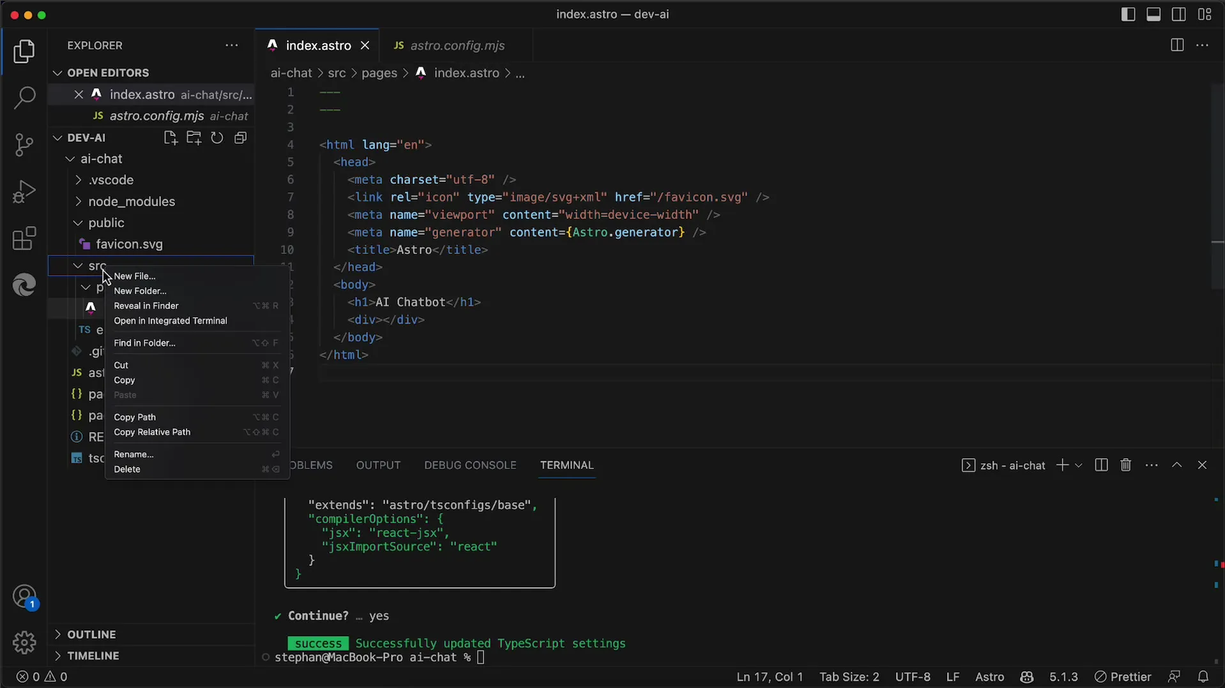This screenshot has width=1225, height=688.
Task: Click the errors and warnings status indicator
Action: pyautogui.click(x=42, y=677)
